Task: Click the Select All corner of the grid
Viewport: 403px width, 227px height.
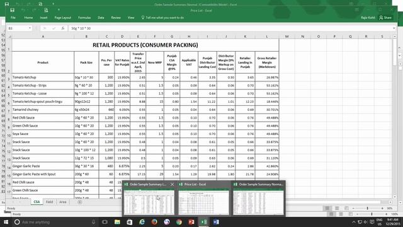Action: [x=9, y=37]
